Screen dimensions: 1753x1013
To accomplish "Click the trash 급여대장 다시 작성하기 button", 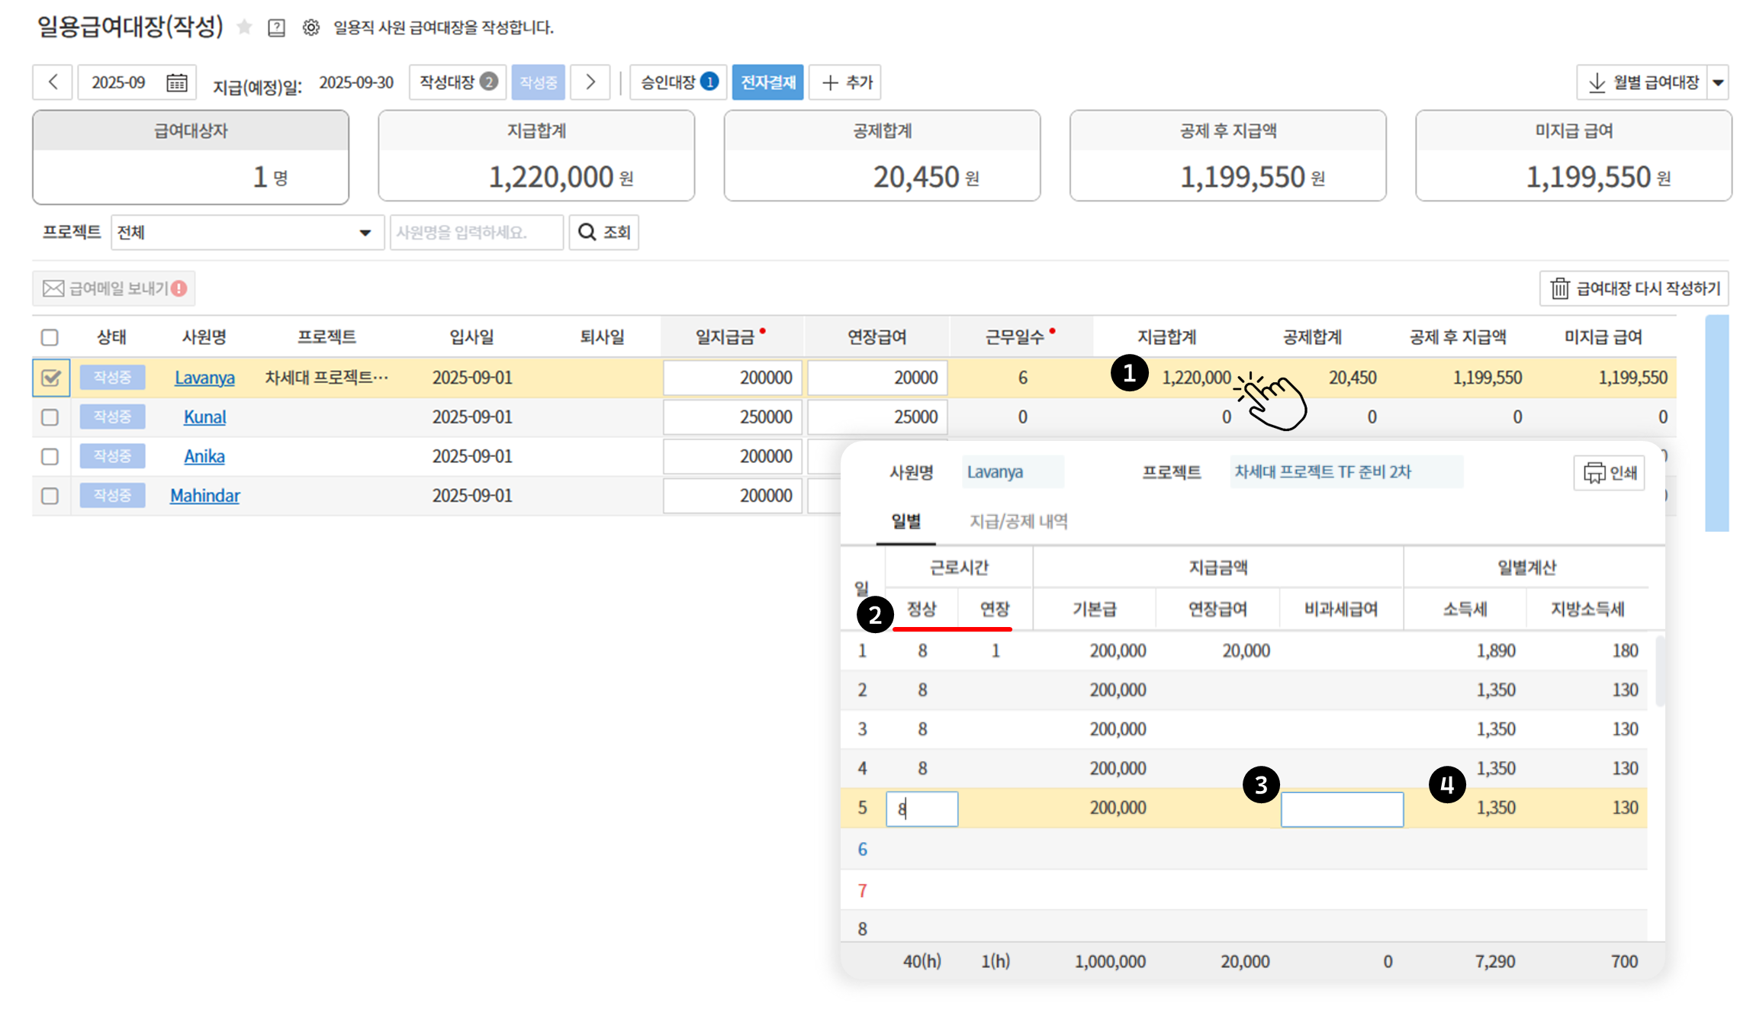I will point(1634,288).
